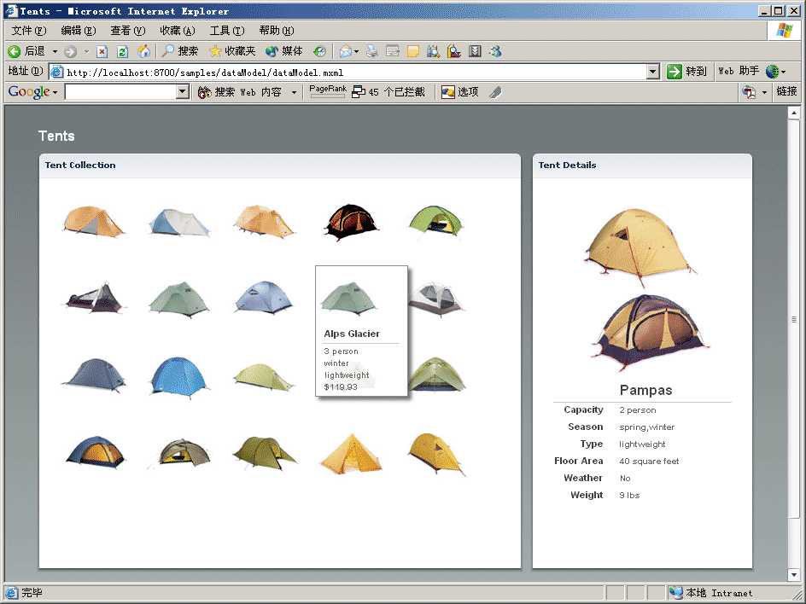This screenshot has height=604, width=806.
Task: Click the 链接 links label
Action: coord(786,91)
